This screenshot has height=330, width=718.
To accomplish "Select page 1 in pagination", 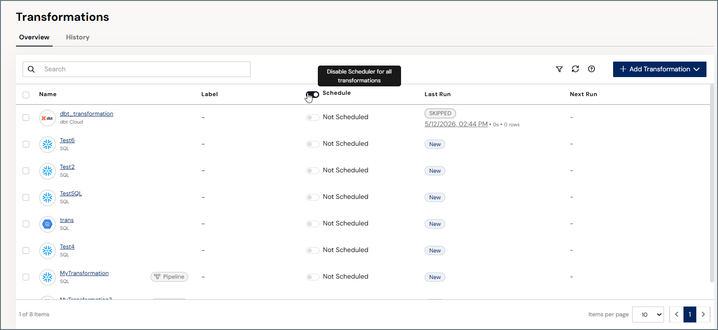I will [690, 314].
